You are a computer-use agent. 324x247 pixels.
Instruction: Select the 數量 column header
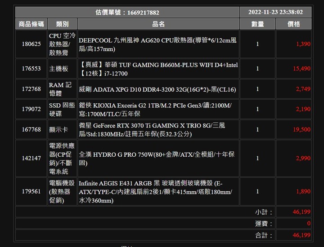(257, 24)
